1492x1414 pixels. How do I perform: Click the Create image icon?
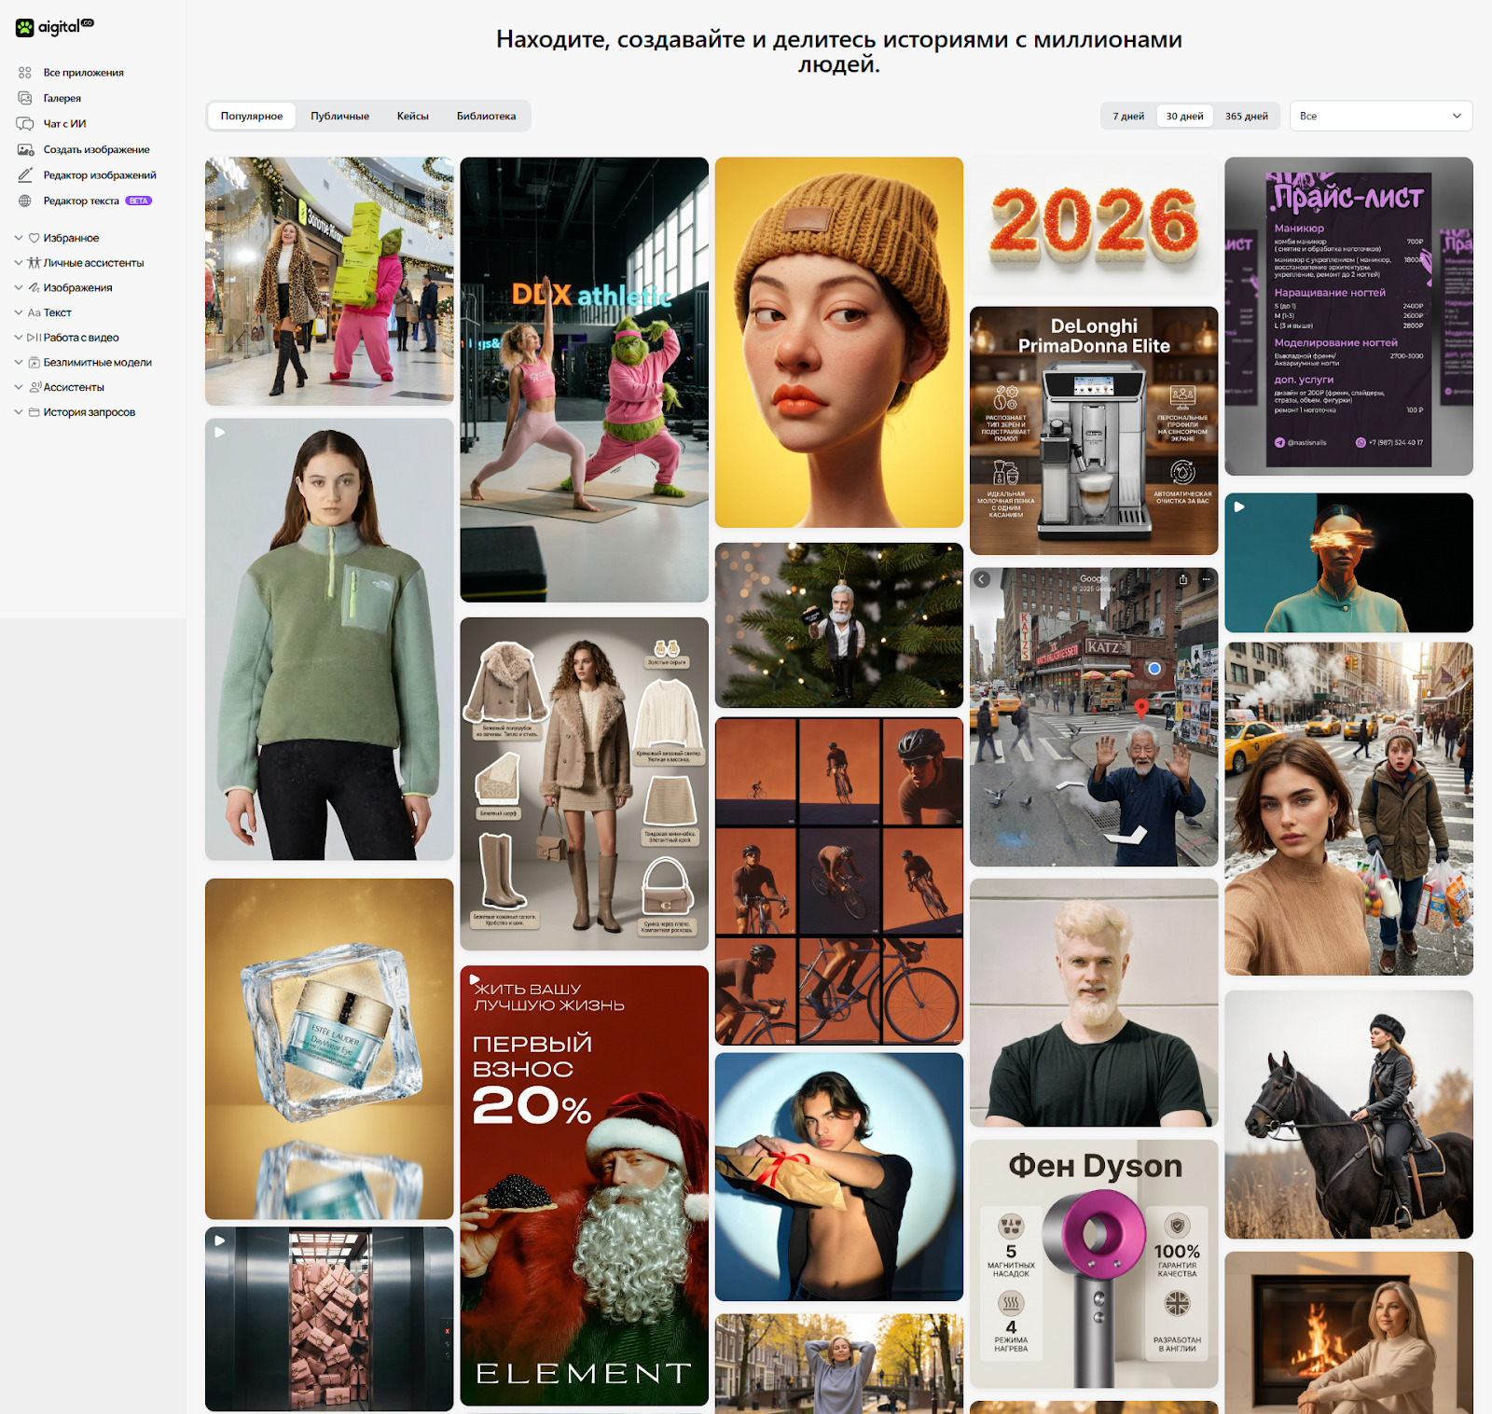point(25,149)
